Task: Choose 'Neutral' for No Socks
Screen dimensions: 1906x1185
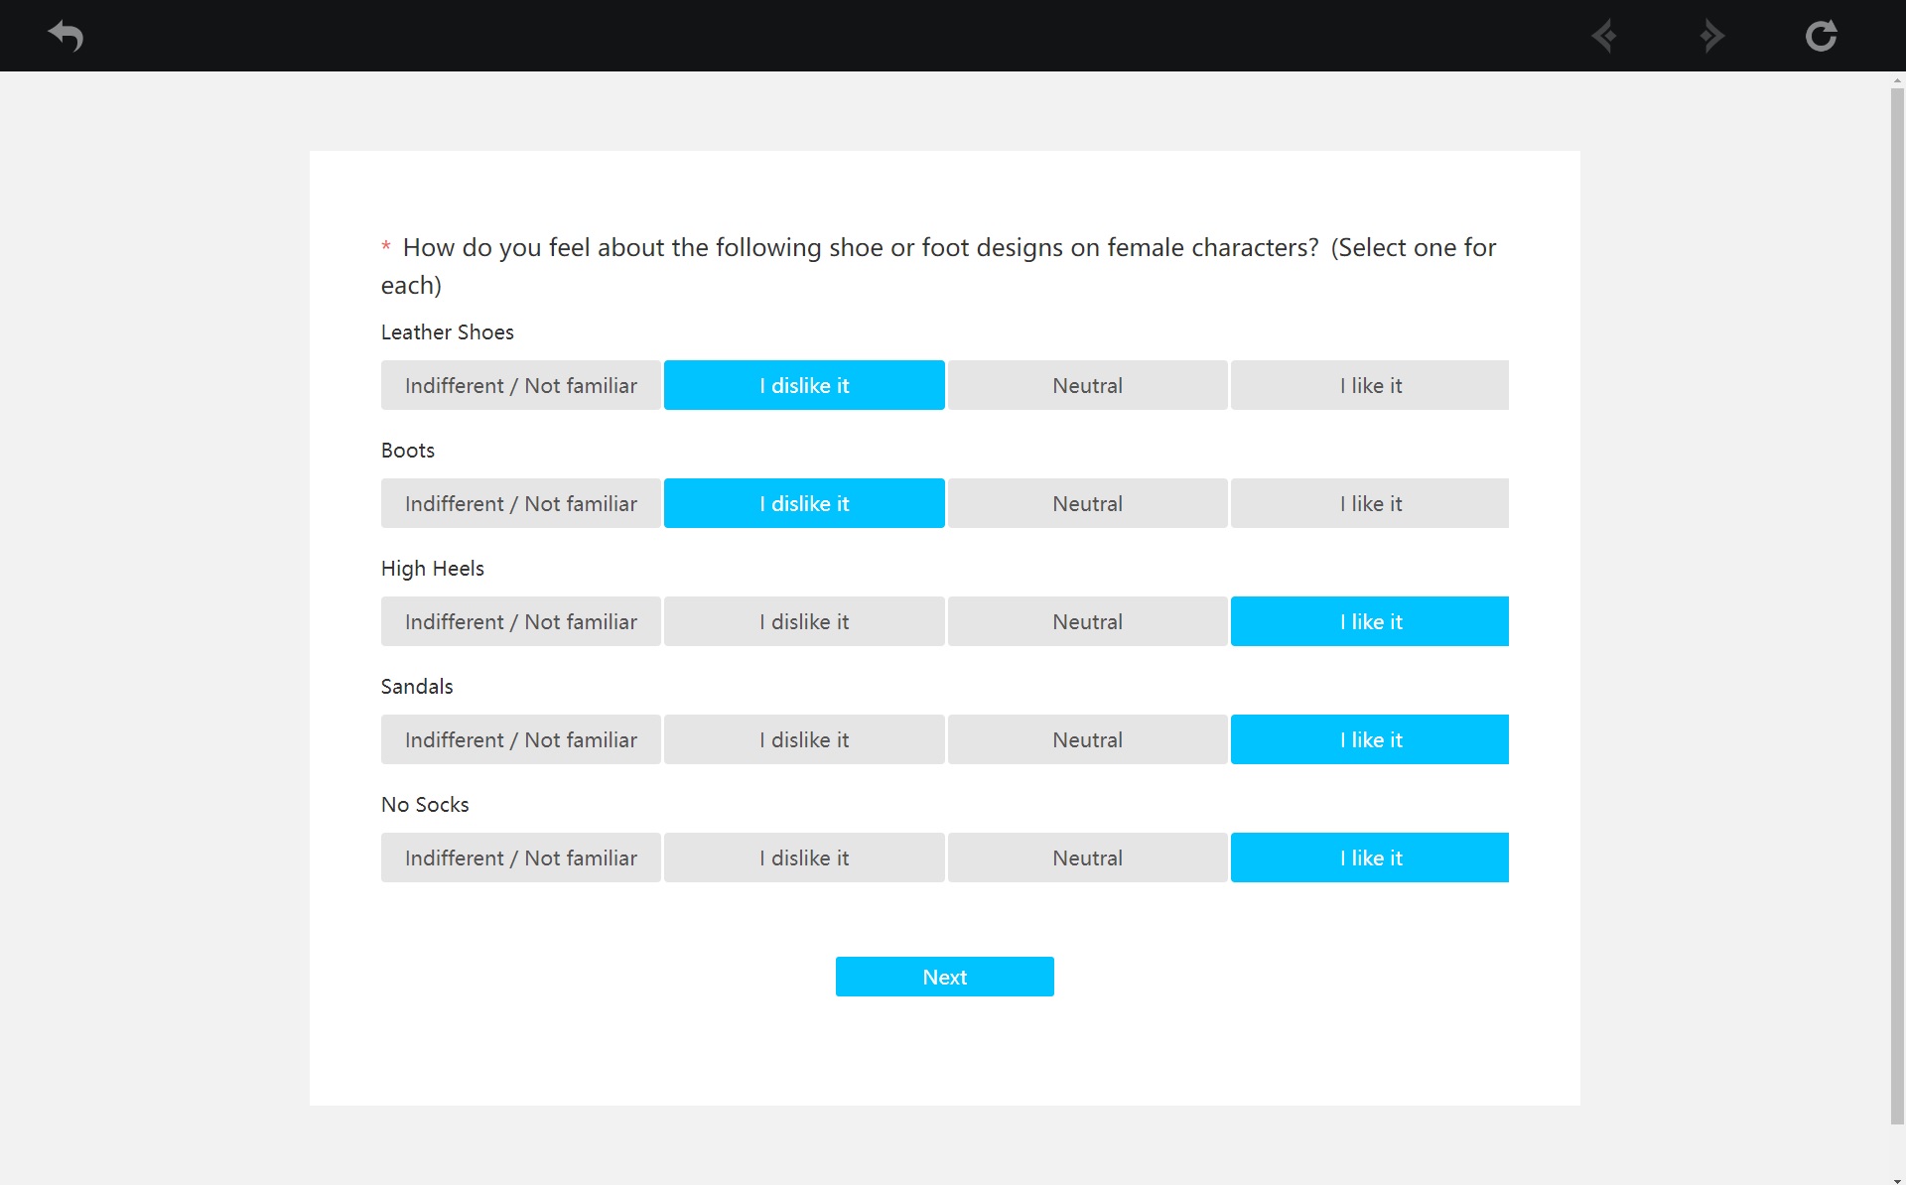Action: coord(1087,857)
